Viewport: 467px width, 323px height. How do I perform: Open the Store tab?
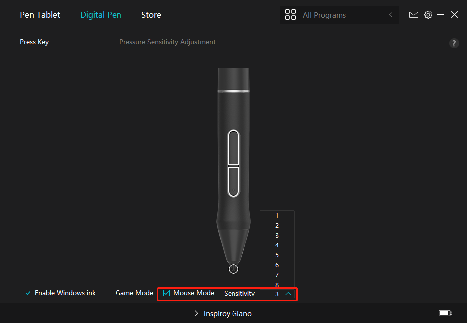click(x=151, y=15)
